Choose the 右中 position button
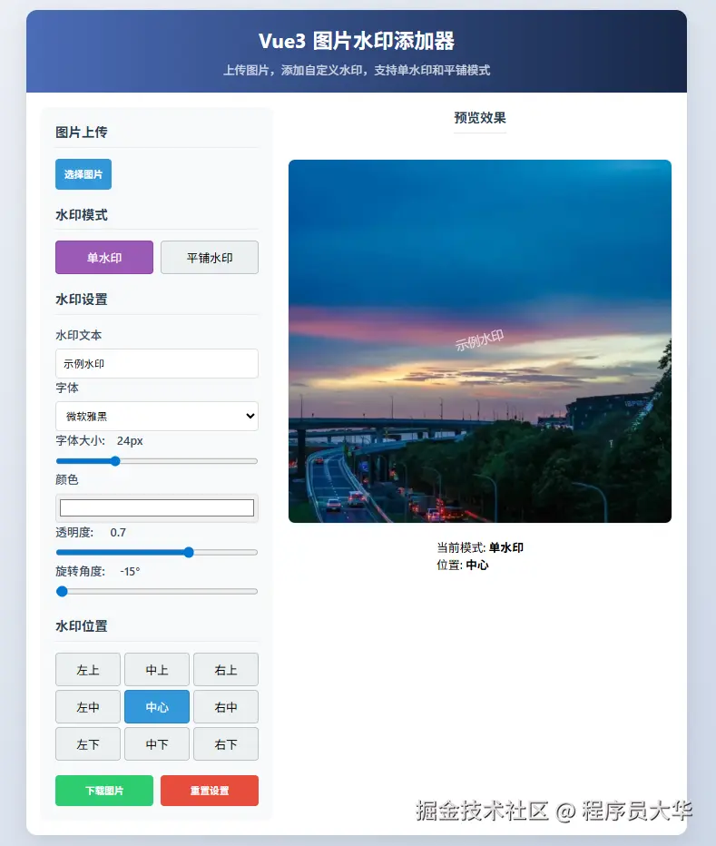The width and height of the screenshot is (716, 846). point(226,707)
